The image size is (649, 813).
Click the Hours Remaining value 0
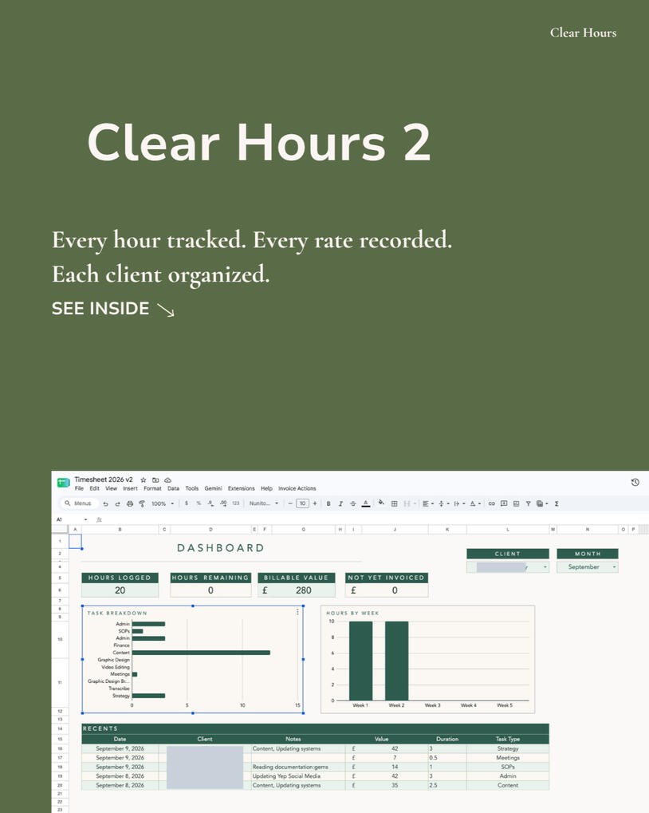point(210,590)
